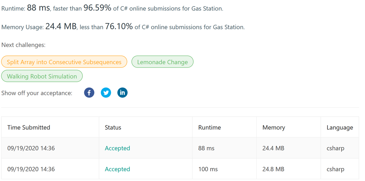Click the Time Submitted column header
Viewport: 365px width, 181px height.
(28, 127)
